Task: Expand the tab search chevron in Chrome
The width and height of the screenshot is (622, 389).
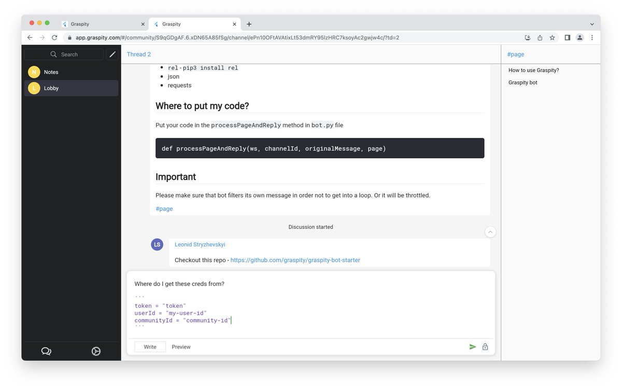Action: (x=592, y=24)
